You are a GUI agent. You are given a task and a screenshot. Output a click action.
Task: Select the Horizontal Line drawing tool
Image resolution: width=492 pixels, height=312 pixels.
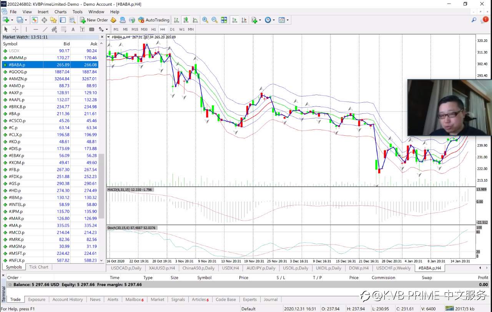[x=36, y=29]
